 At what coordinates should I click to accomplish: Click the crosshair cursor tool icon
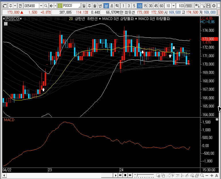click(173, 175)
